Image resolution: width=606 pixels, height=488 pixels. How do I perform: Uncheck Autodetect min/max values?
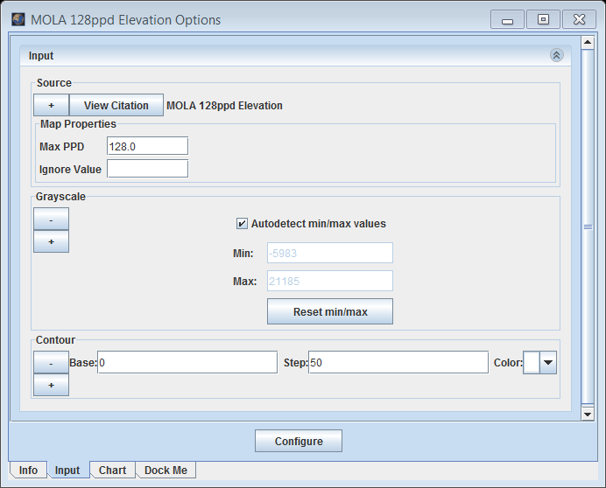(x=242, y=224)
